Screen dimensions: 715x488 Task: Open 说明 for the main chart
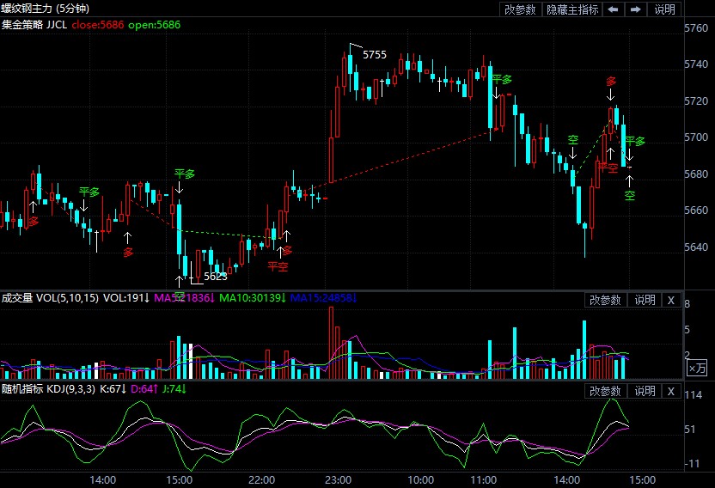coord(665,9)
